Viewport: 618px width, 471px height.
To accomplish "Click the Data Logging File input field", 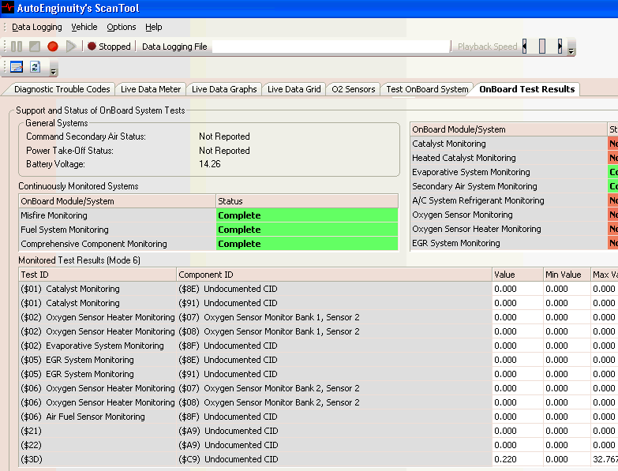I will pyautogui.click(x=331, y=47).
